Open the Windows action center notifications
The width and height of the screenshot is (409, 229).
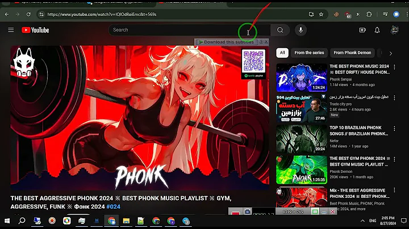(403, 220)
